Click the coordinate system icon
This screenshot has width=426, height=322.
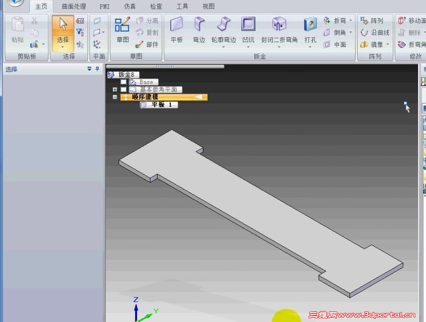[97, 44]
